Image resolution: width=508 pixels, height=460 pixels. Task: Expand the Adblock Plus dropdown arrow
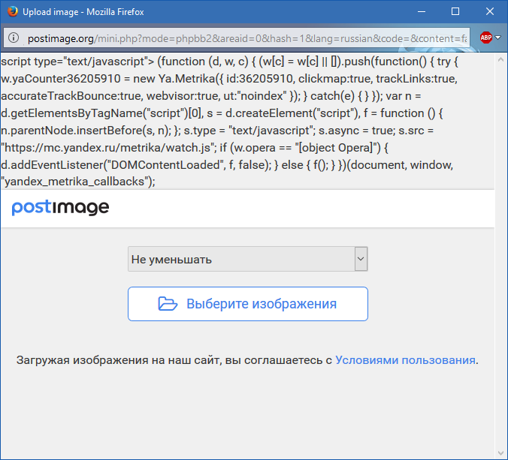coord(498,38)
